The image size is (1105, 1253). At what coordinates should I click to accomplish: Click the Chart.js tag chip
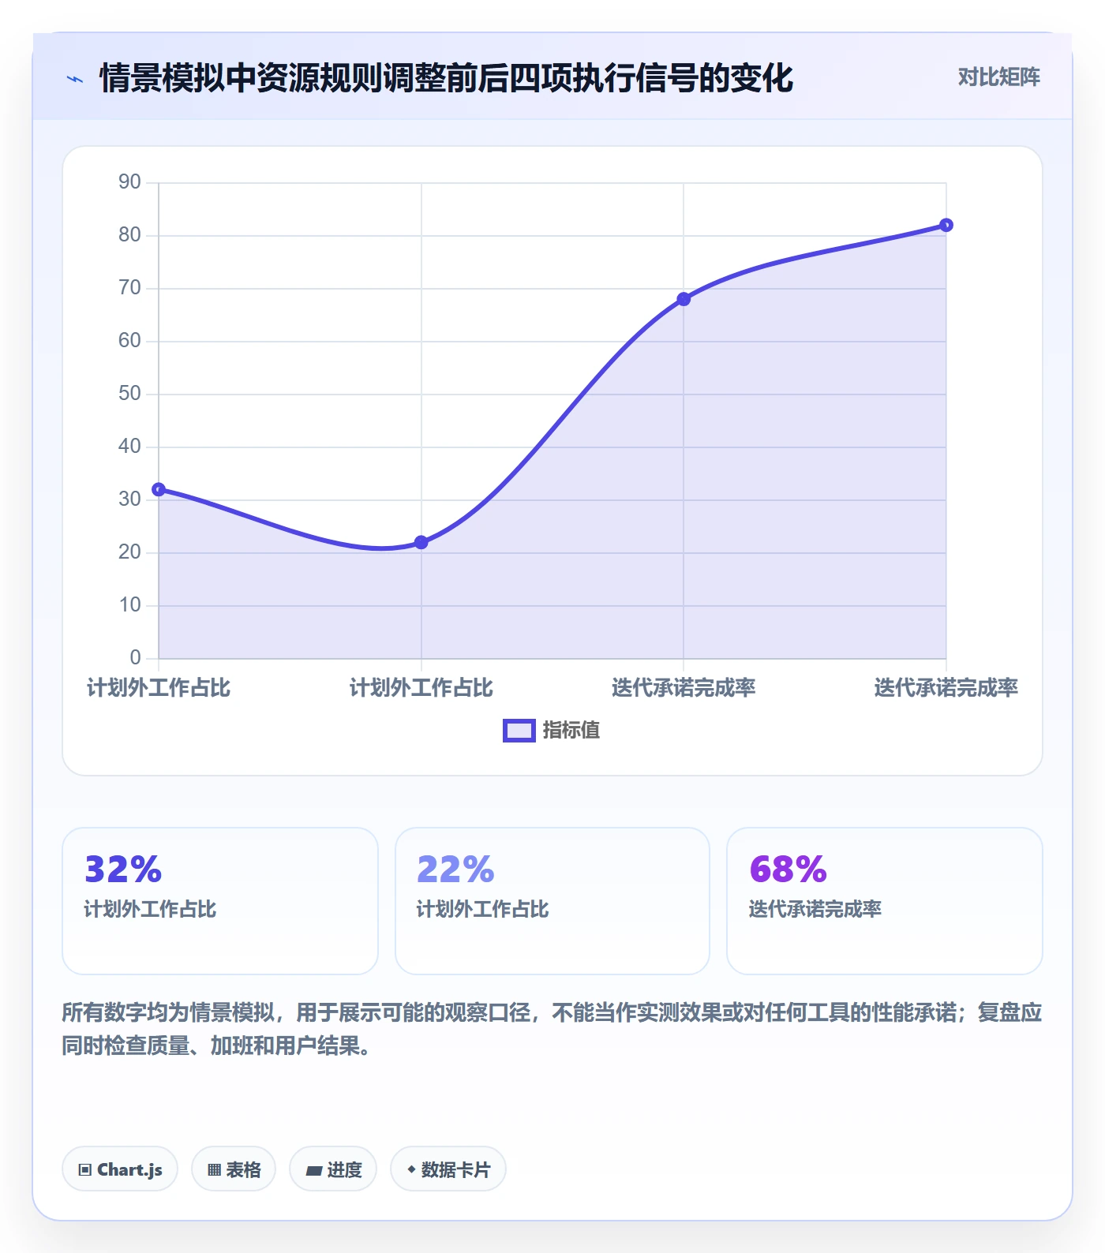pos(120,1169)
